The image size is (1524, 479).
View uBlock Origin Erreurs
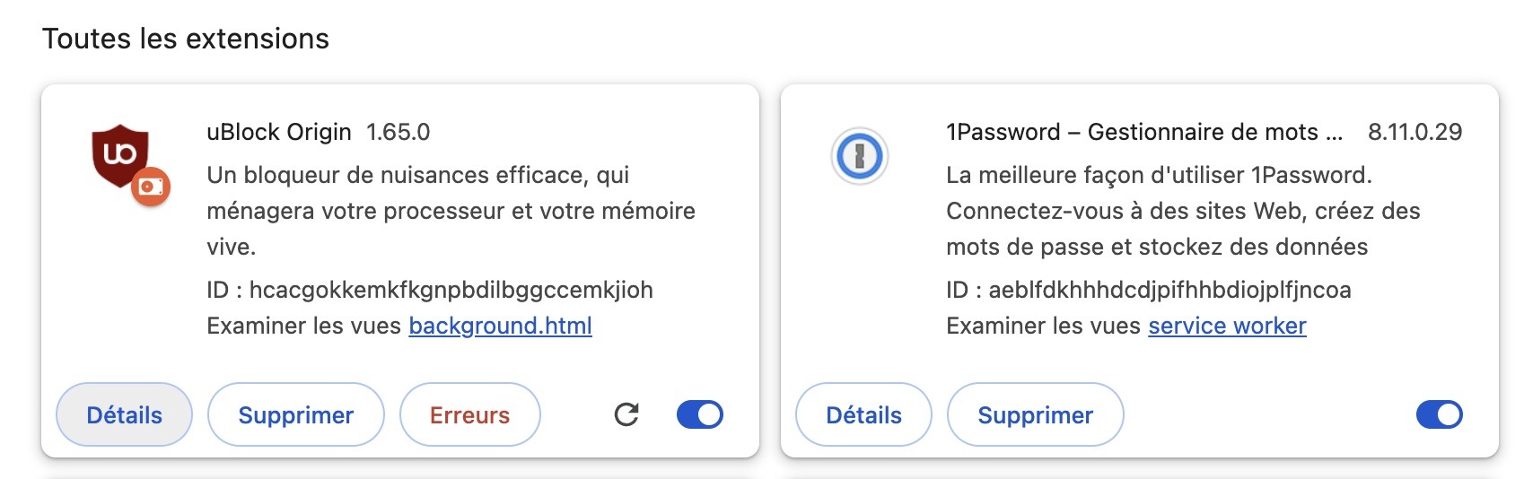click(x=469, y=414)
